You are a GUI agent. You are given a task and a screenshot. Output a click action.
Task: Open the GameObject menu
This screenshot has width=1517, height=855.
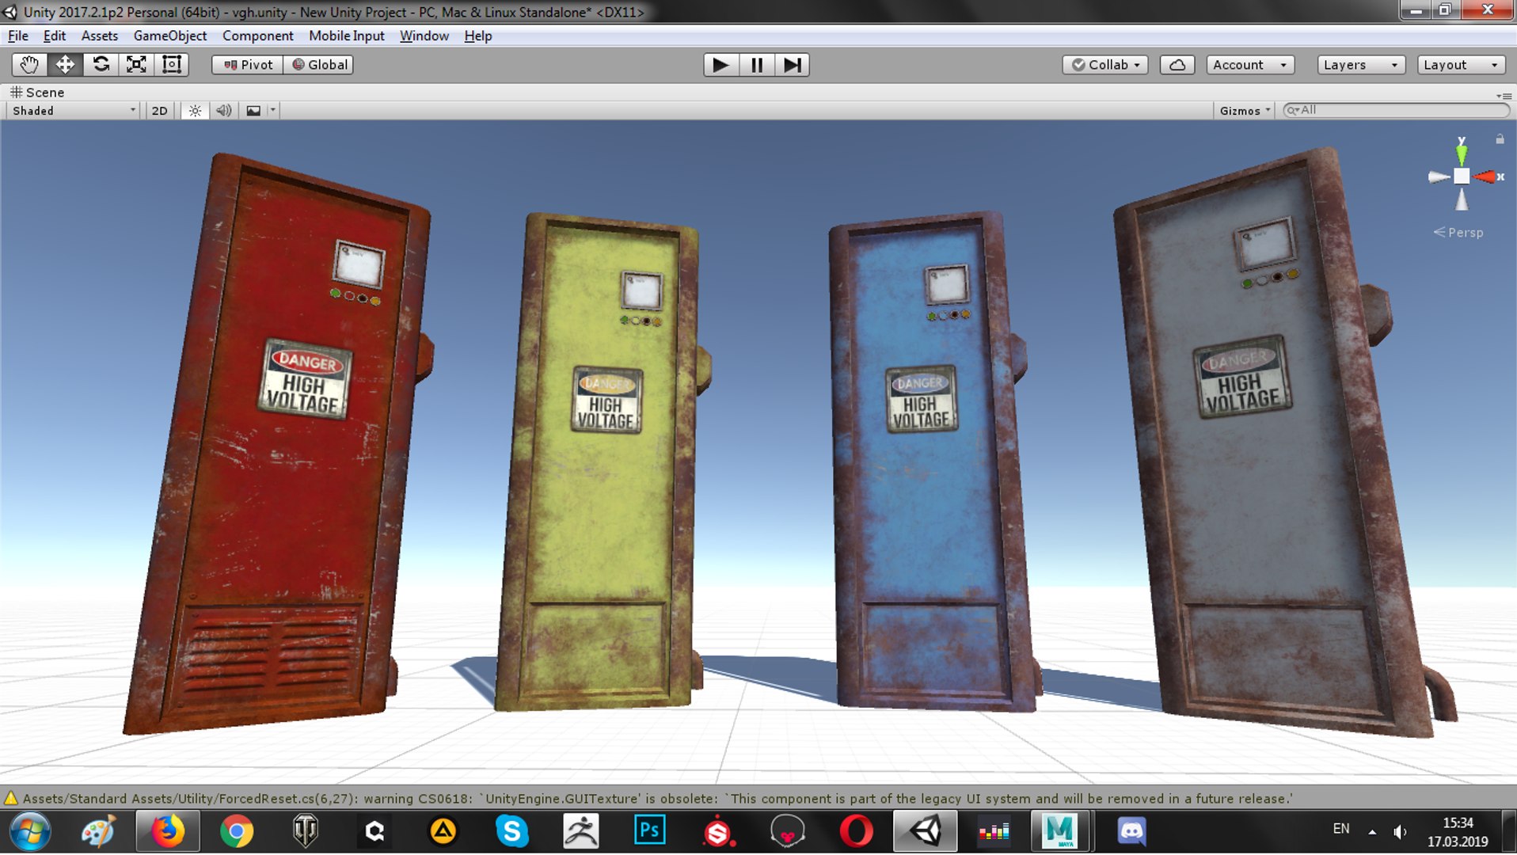tap(170, 36)
